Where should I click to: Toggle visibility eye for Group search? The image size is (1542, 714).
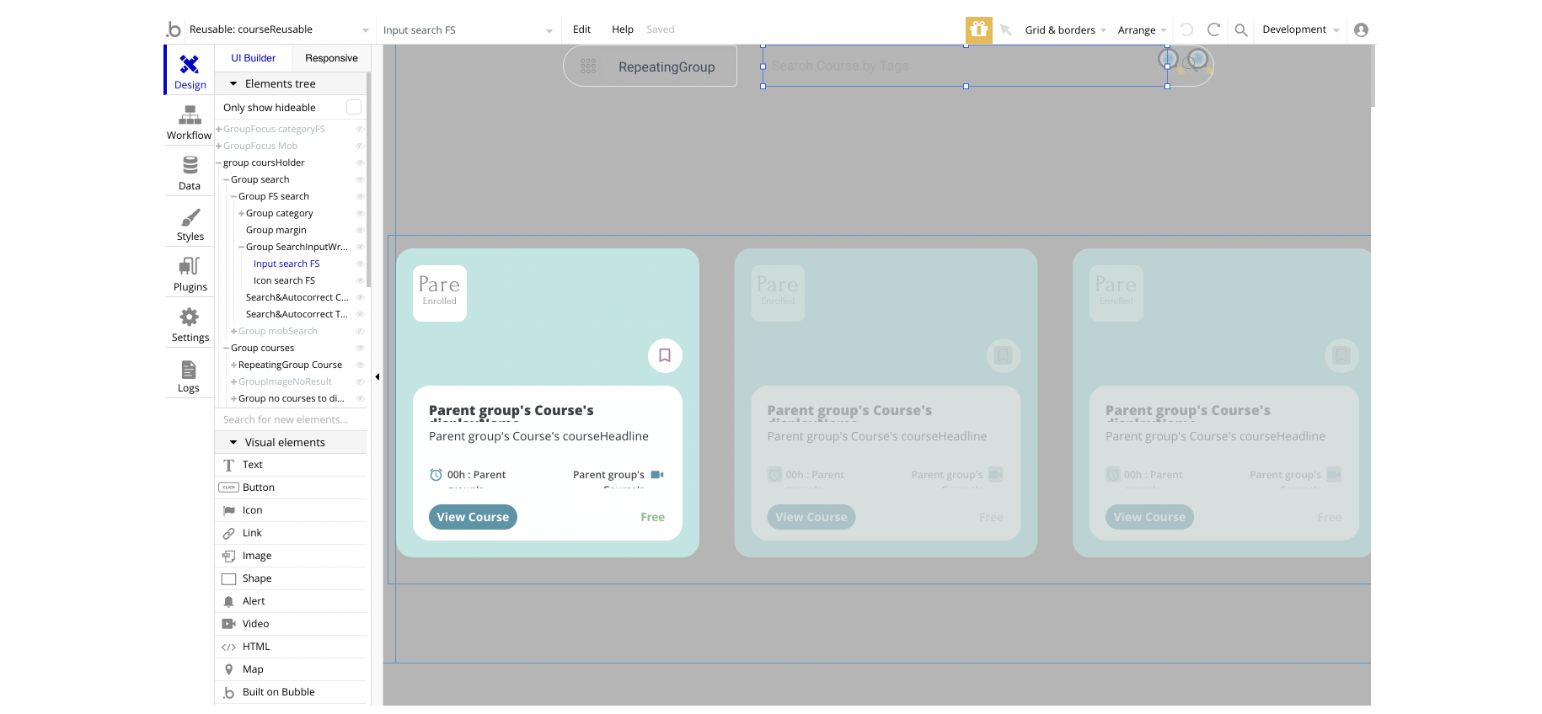click(x=360, y=179)
